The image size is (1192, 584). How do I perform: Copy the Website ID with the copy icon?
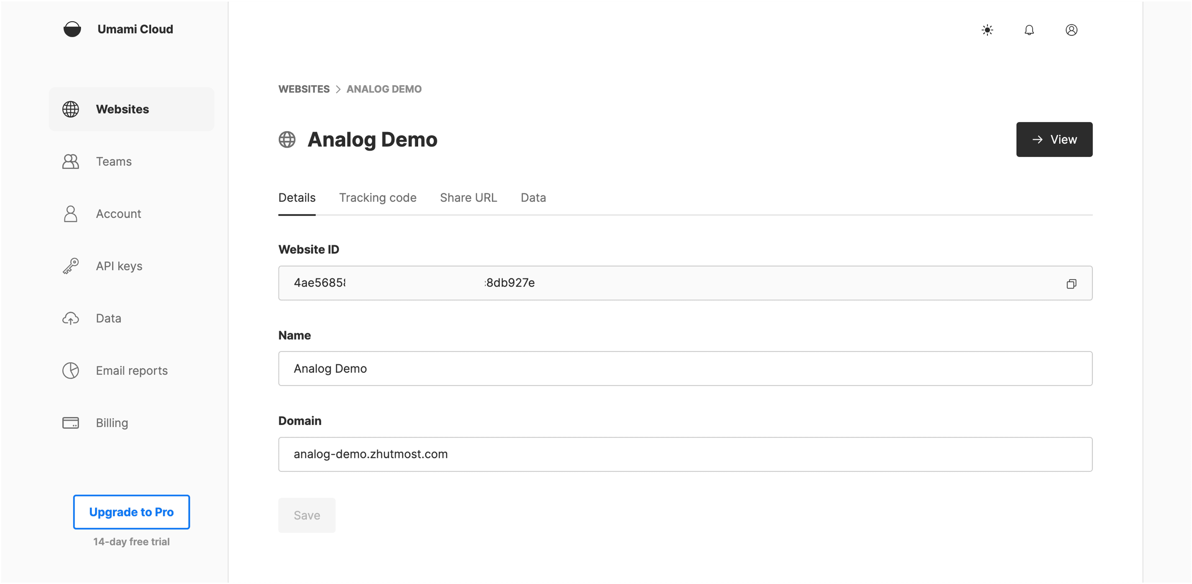click(x=1071, y=284)
